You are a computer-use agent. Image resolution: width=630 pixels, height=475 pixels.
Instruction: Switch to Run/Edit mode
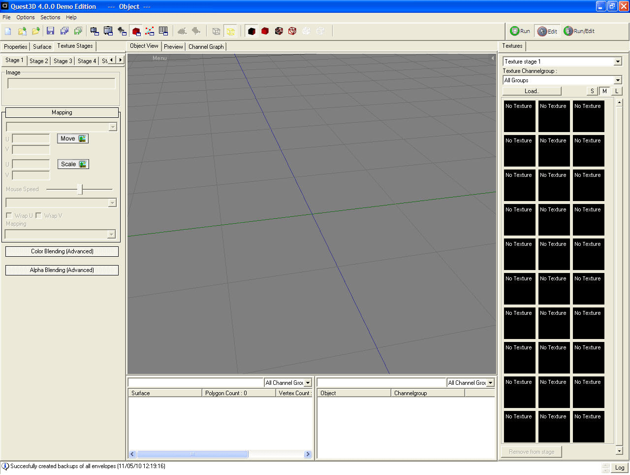coord(579,31)
